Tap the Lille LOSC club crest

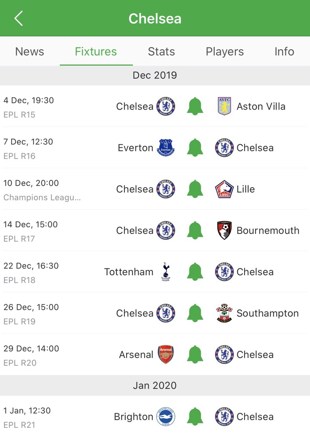point(224,189)
